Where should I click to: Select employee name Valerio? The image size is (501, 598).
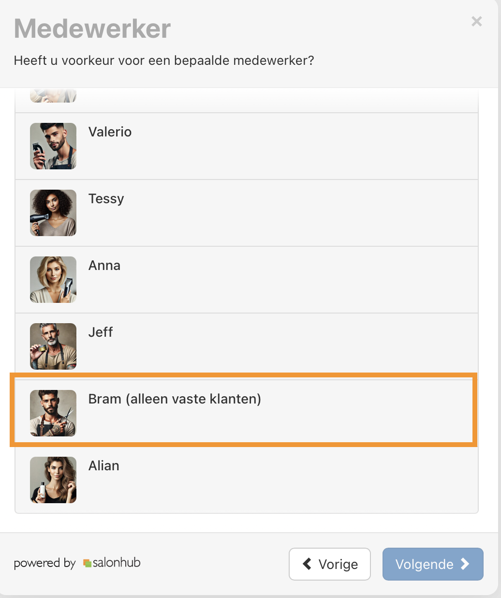[x=110, y=132]
